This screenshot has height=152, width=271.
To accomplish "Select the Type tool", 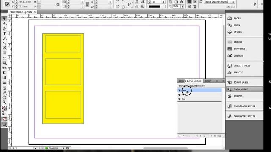I will coord(4,33).
